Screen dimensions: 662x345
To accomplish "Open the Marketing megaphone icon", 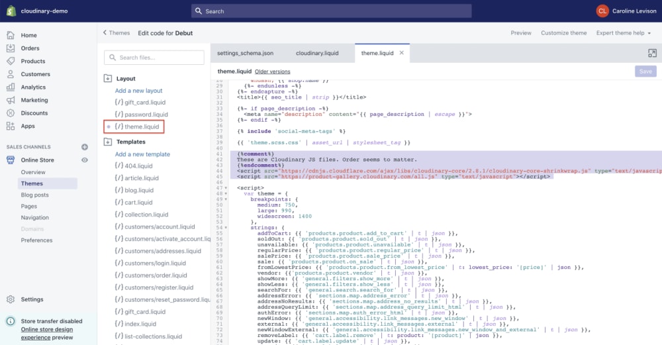I will click(11, 100).
